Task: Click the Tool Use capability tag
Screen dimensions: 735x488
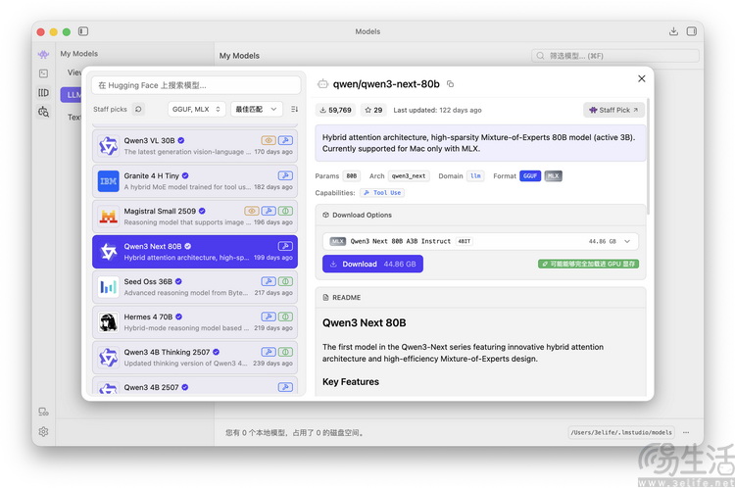Action: point(382,193)
